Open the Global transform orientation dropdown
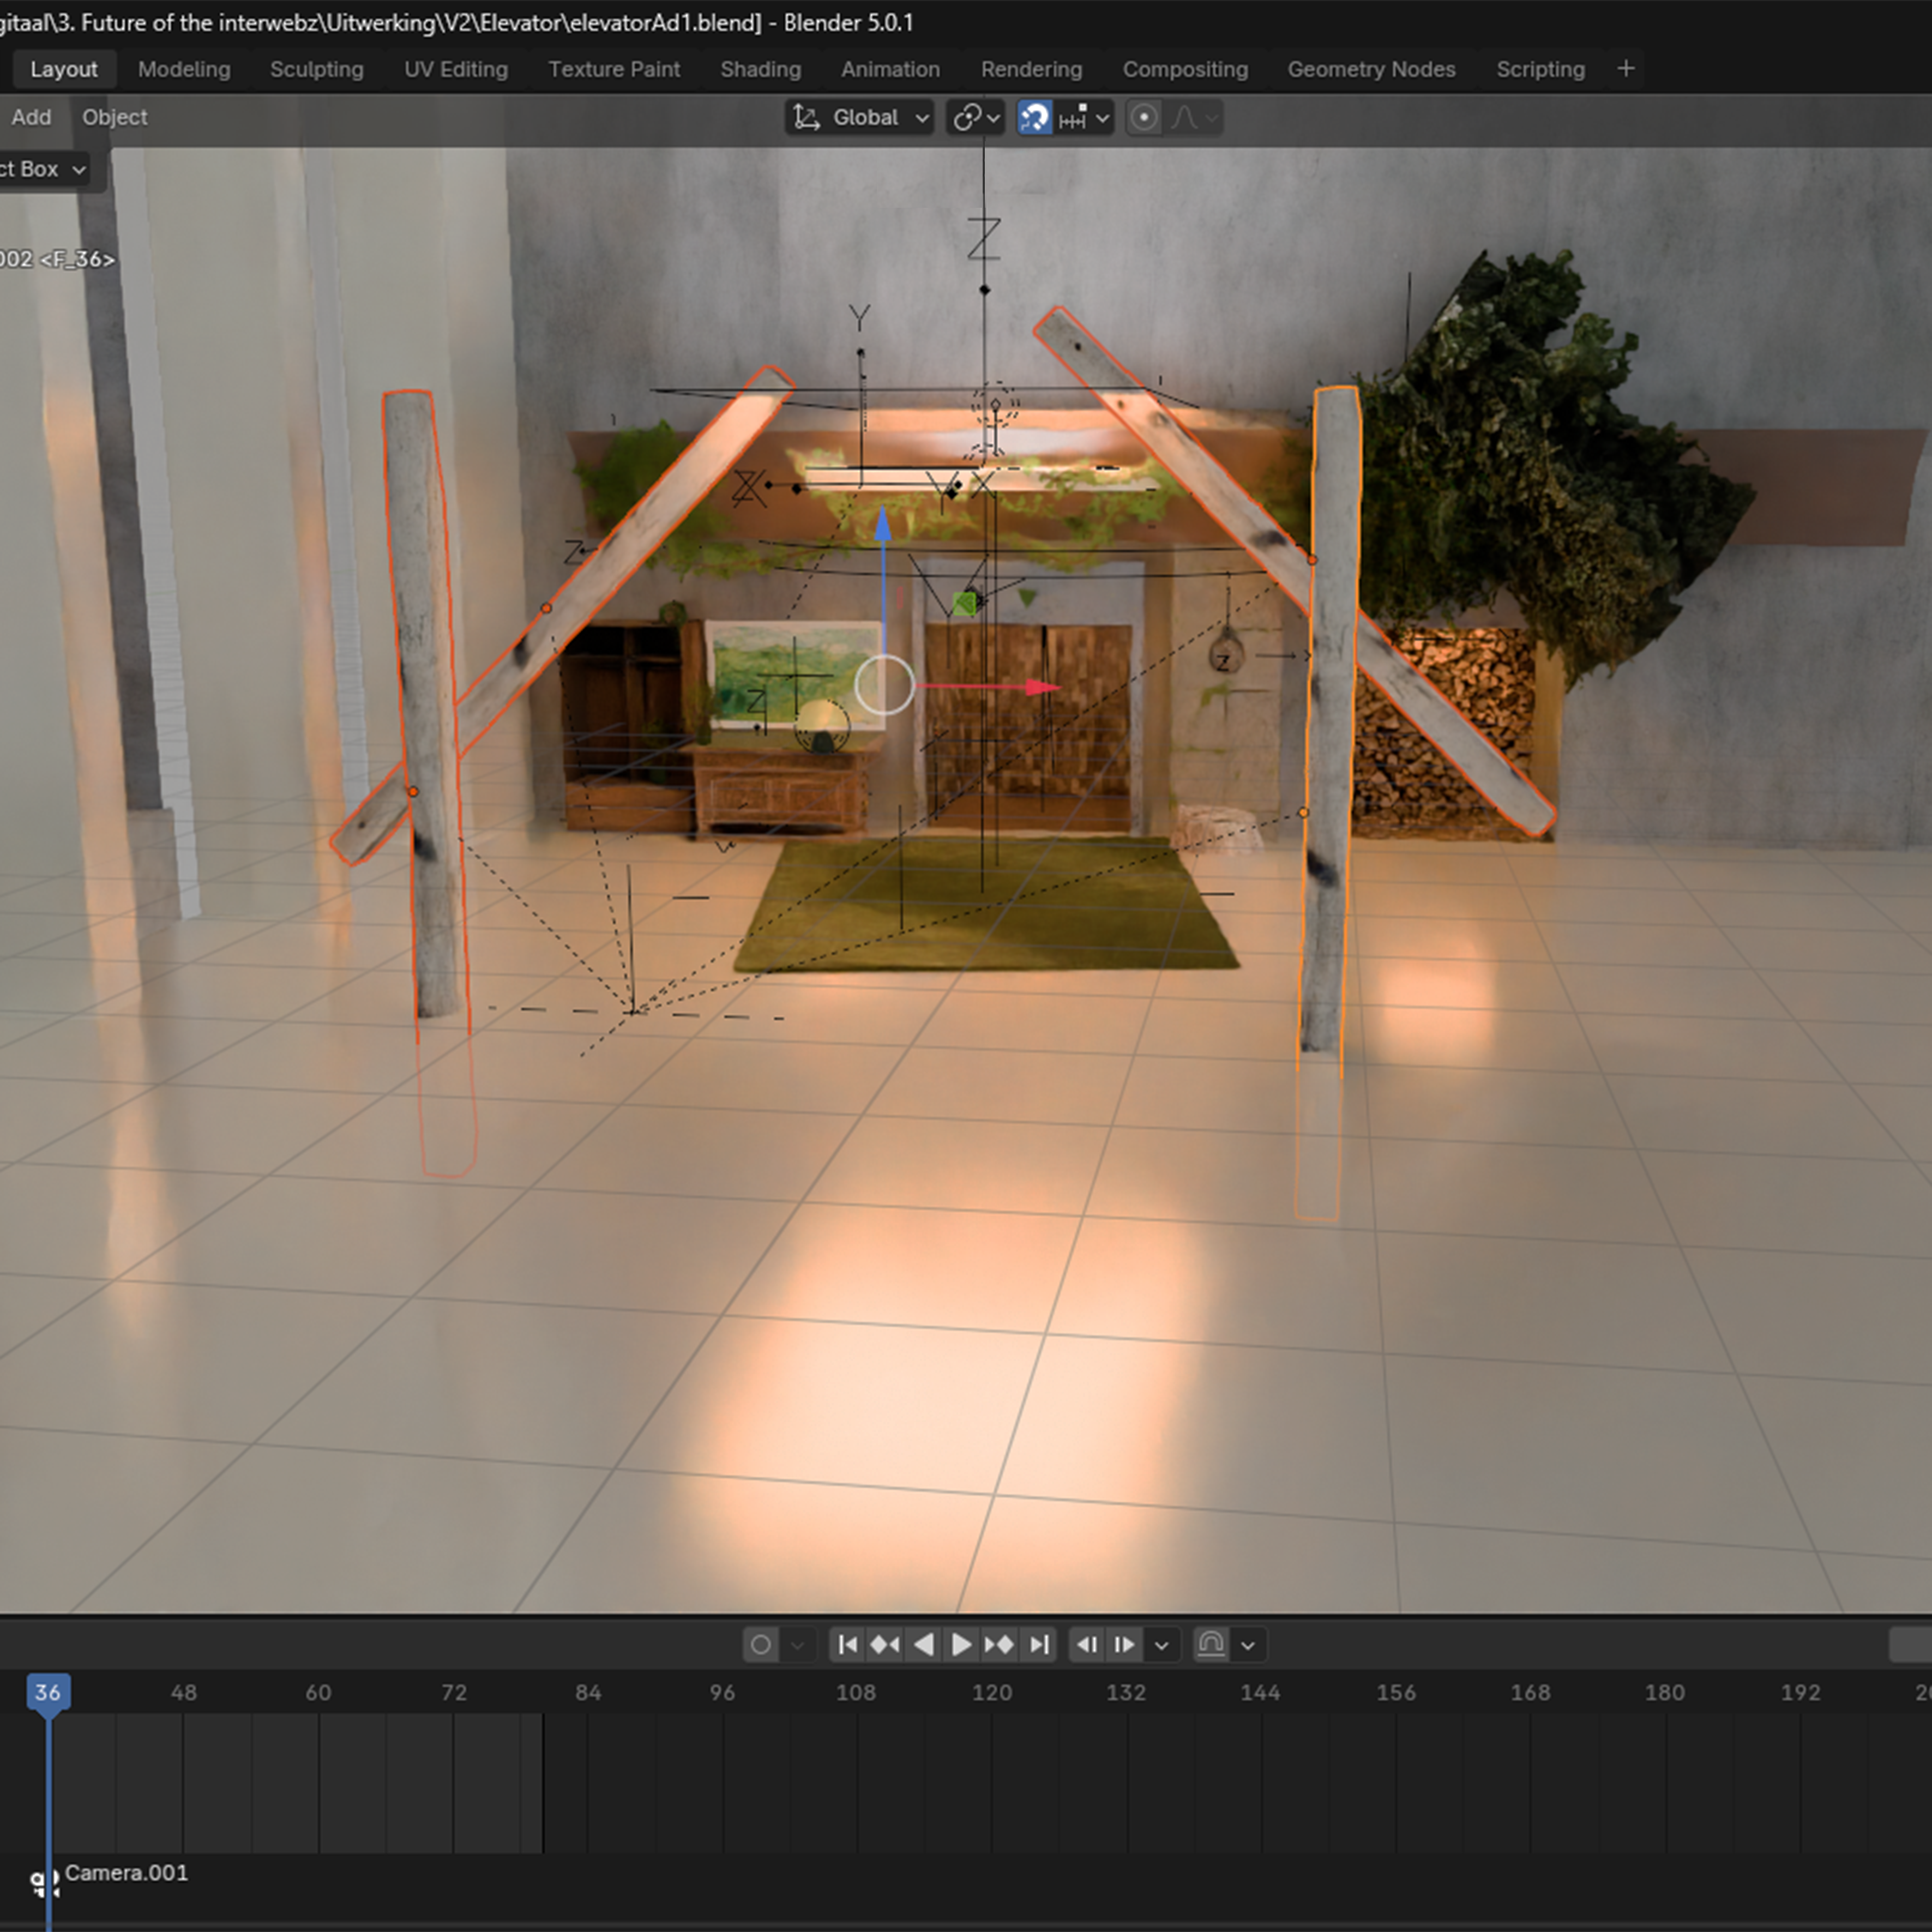 coord(861,118)
